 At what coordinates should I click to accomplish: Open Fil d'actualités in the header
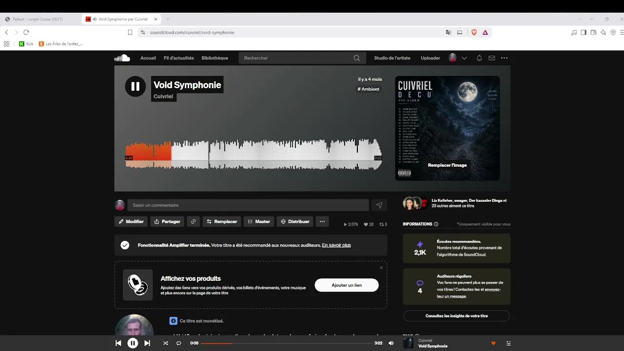pos(179,58)
